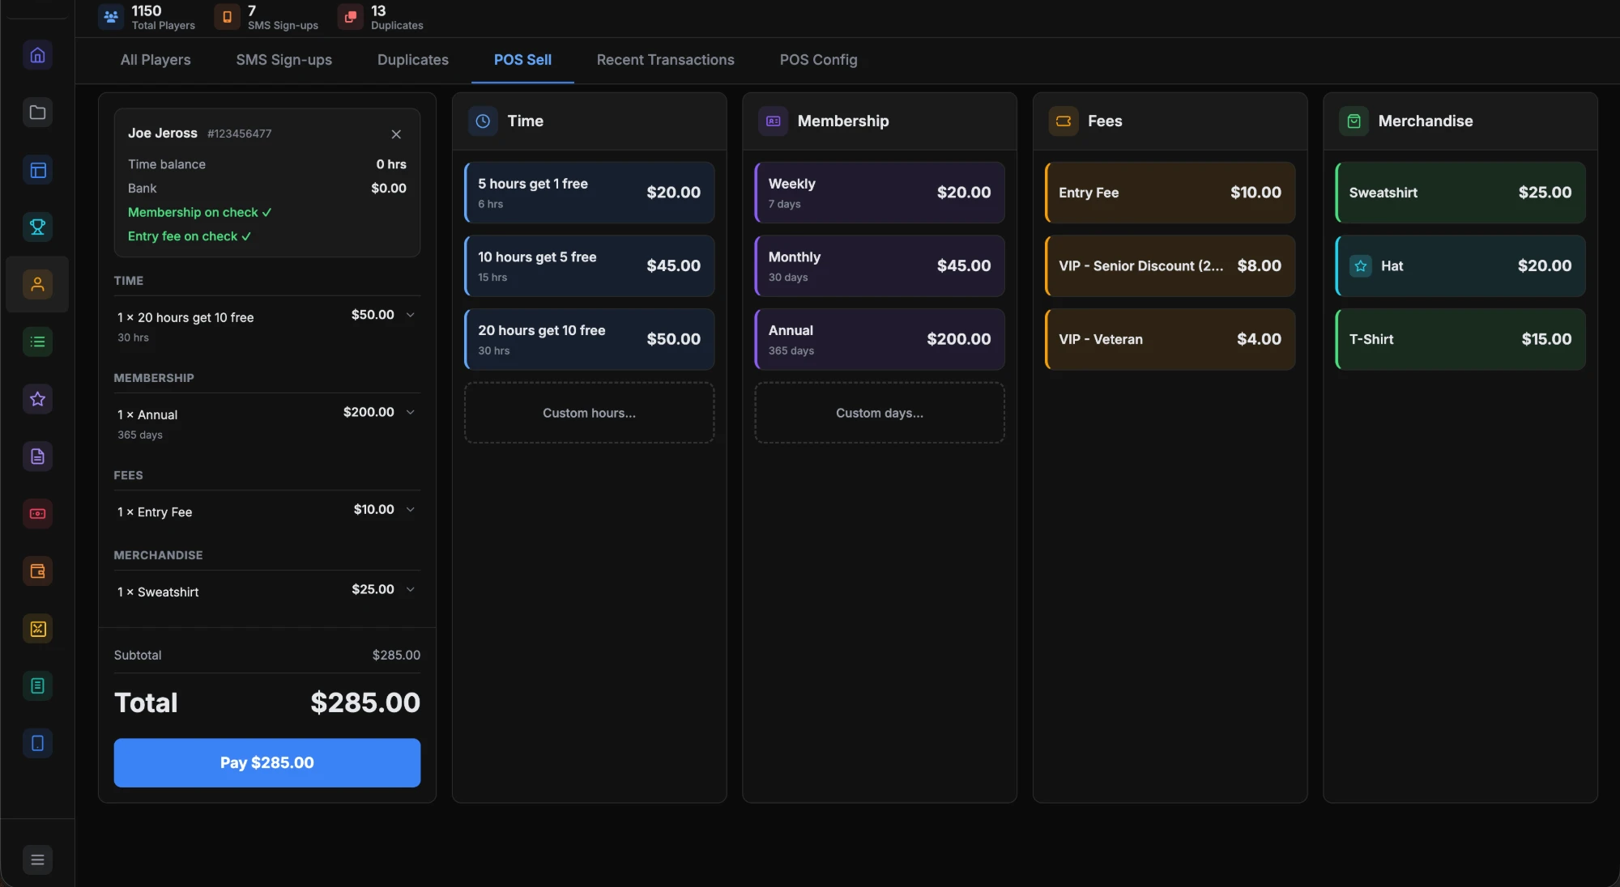Click the SMS Sign-ups phone icon

(x=227, y=16)
